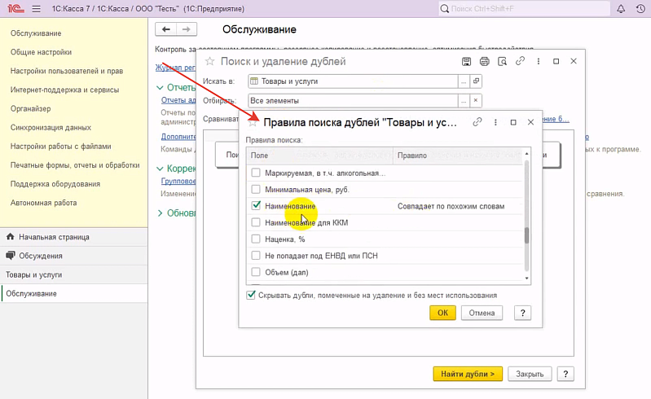Click Найти дубли > button

tap(468, 374)
